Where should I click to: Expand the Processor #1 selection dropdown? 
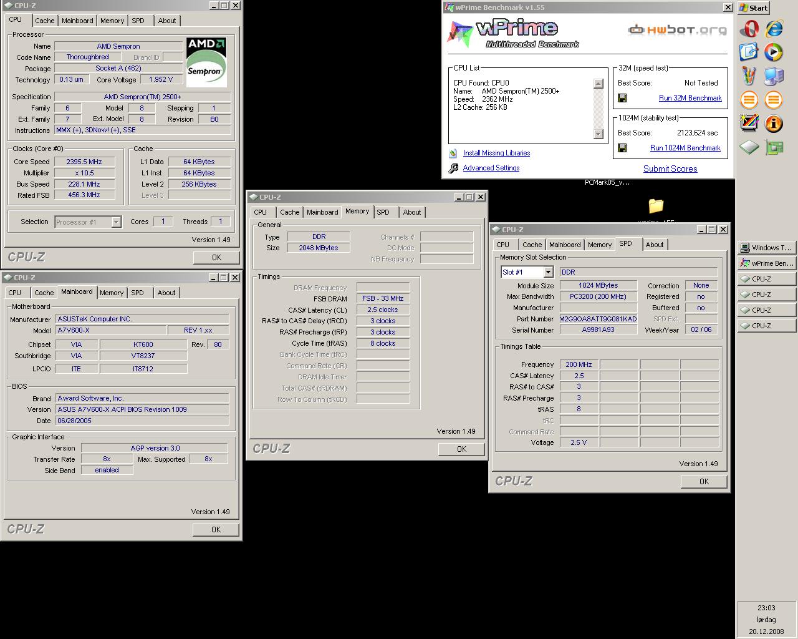pyautogui.click(x=116, y=222)
